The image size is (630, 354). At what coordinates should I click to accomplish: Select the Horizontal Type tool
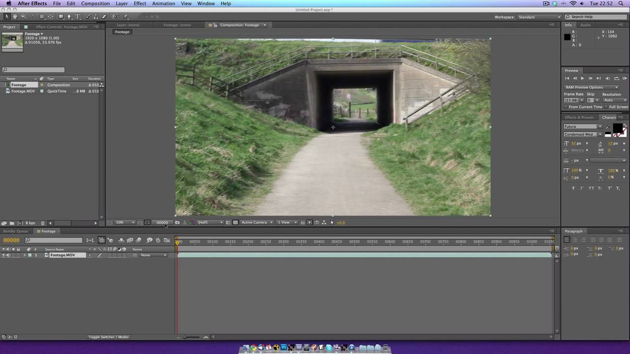[x=78, y=17]
